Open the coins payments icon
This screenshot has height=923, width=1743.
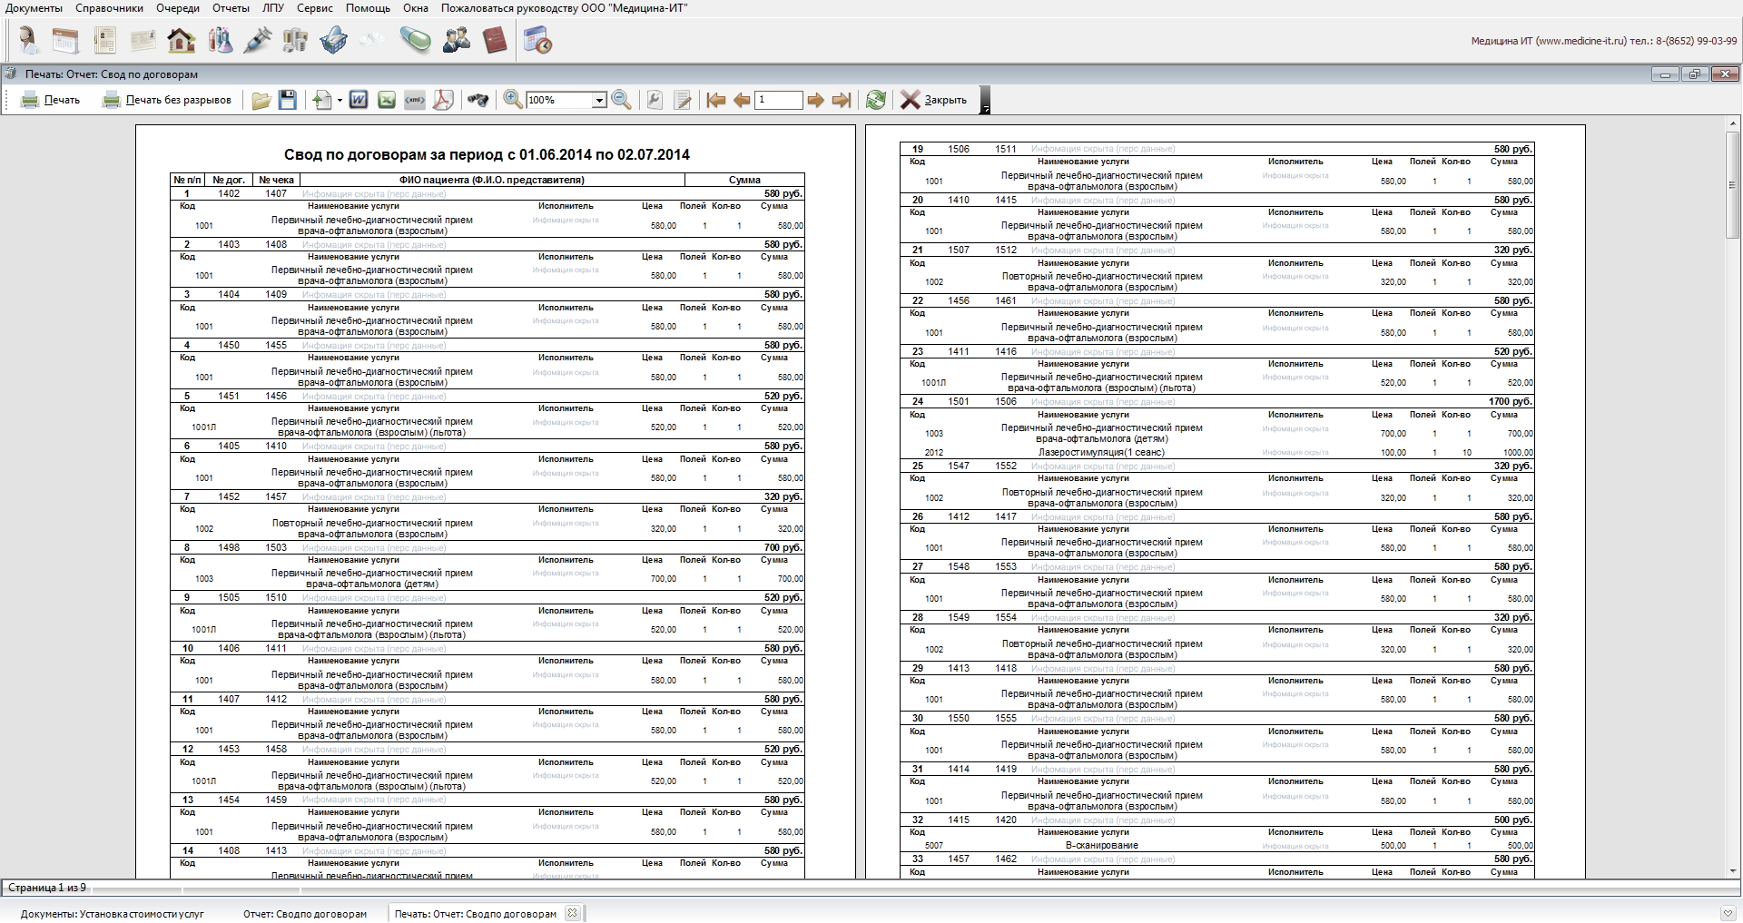295,40
